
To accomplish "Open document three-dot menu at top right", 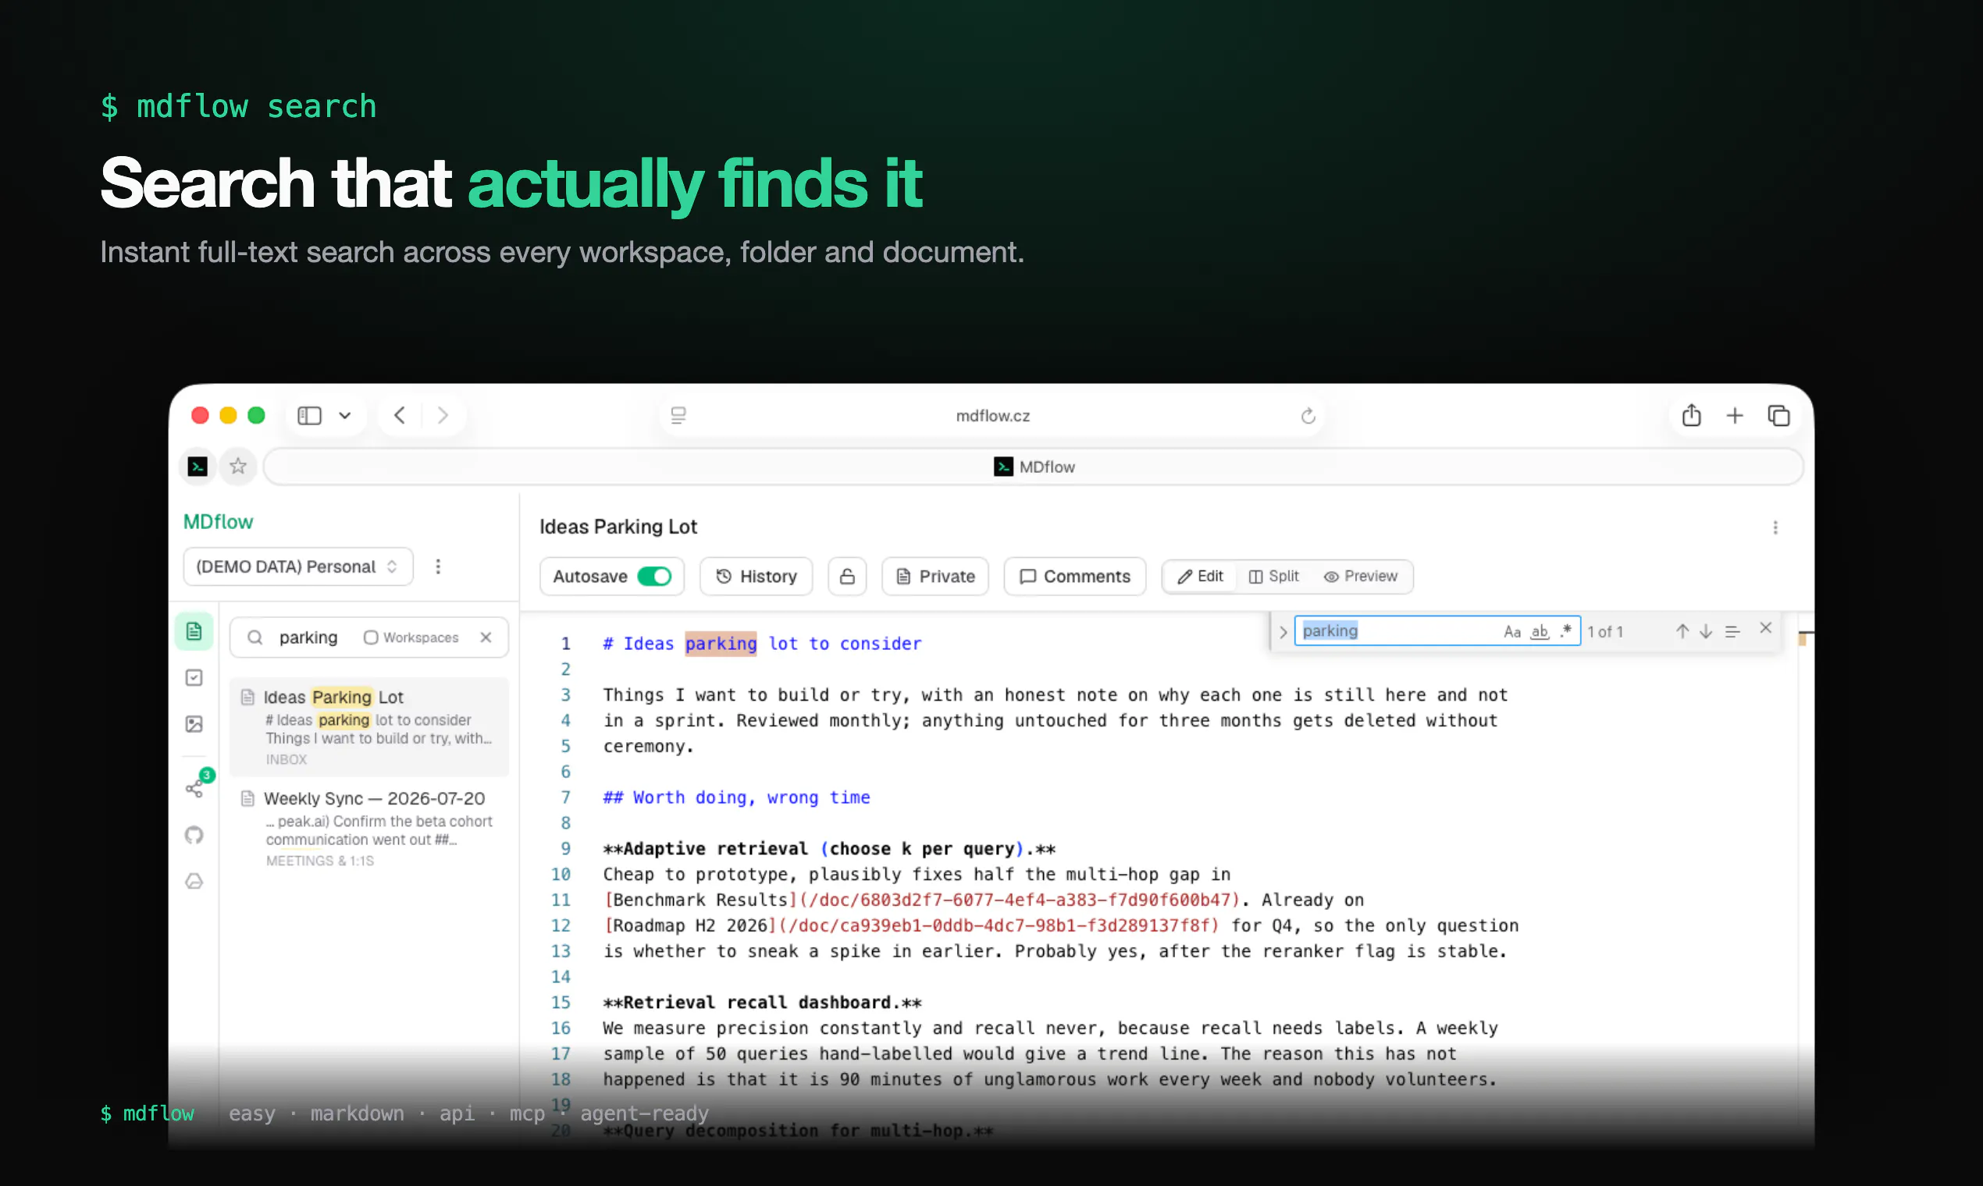I will click(1775, 527).
